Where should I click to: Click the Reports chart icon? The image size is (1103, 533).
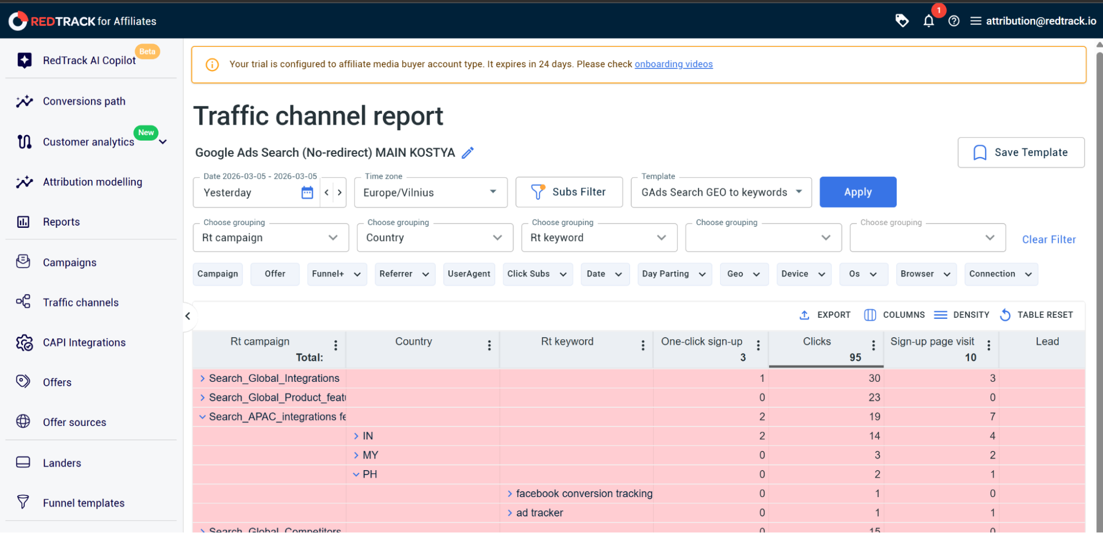pyautogui.click(x=23, y=222)
